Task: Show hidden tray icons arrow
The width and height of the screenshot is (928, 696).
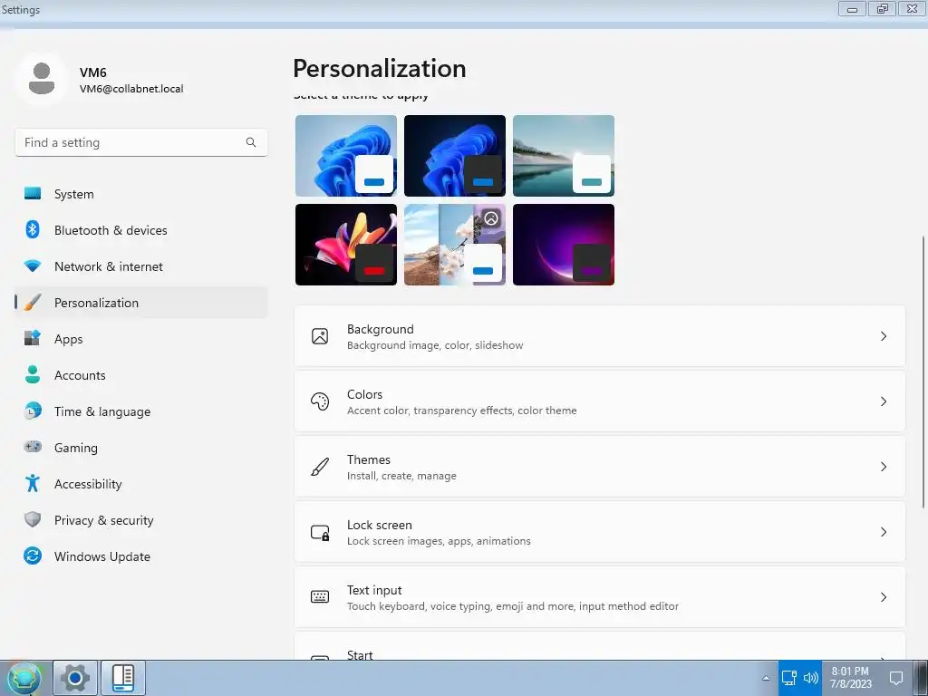Action: [x=766, y=678]
